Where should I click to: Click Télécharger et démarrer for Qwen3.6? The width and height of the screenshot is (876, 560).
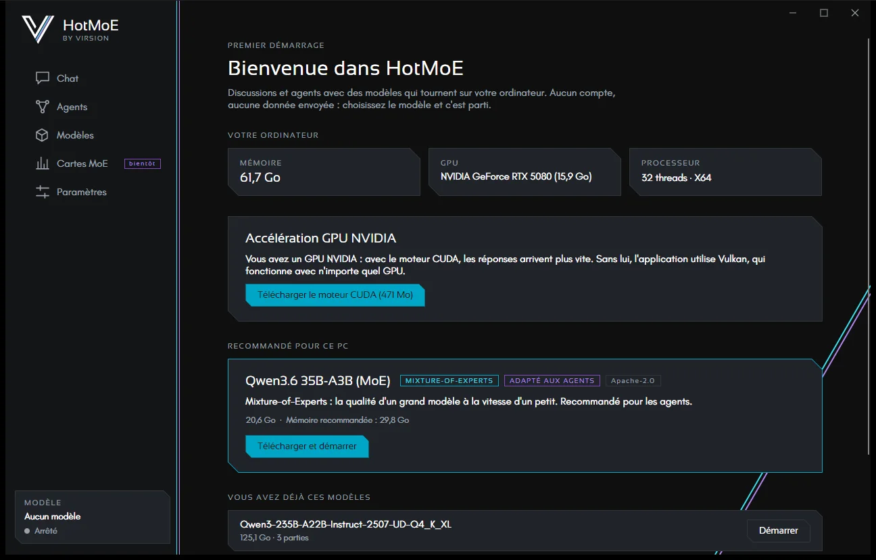(307, 447)
